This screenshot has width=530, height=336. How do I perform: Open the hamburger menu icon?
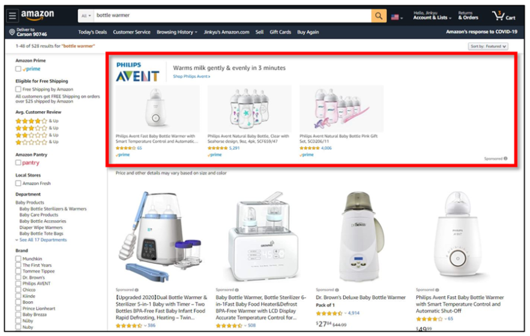[x=13, y=16]
